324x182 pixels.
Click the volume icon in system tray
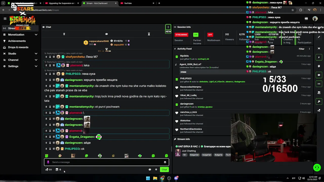point(303,178)
